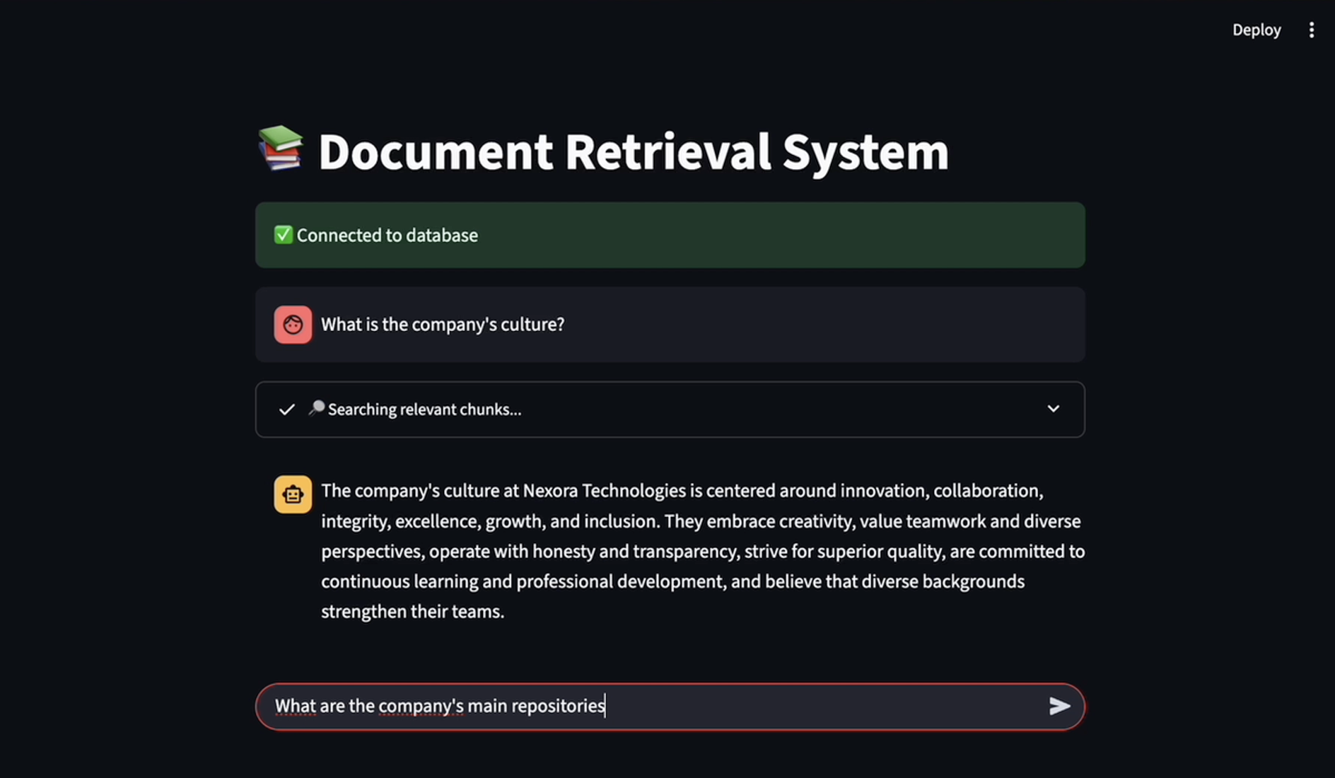This screenshot has height=778, width=1335.
Task: Click the completed checkmark in status row
Action: [x=286, y=410]
